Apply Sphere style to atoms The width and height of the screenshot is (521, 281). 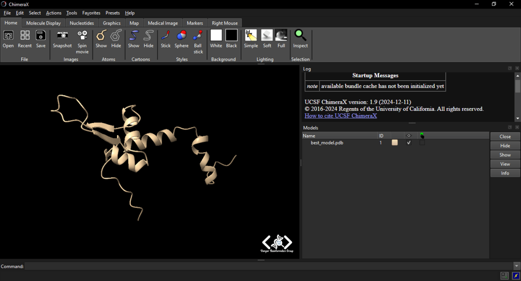[x=182, y=39]
